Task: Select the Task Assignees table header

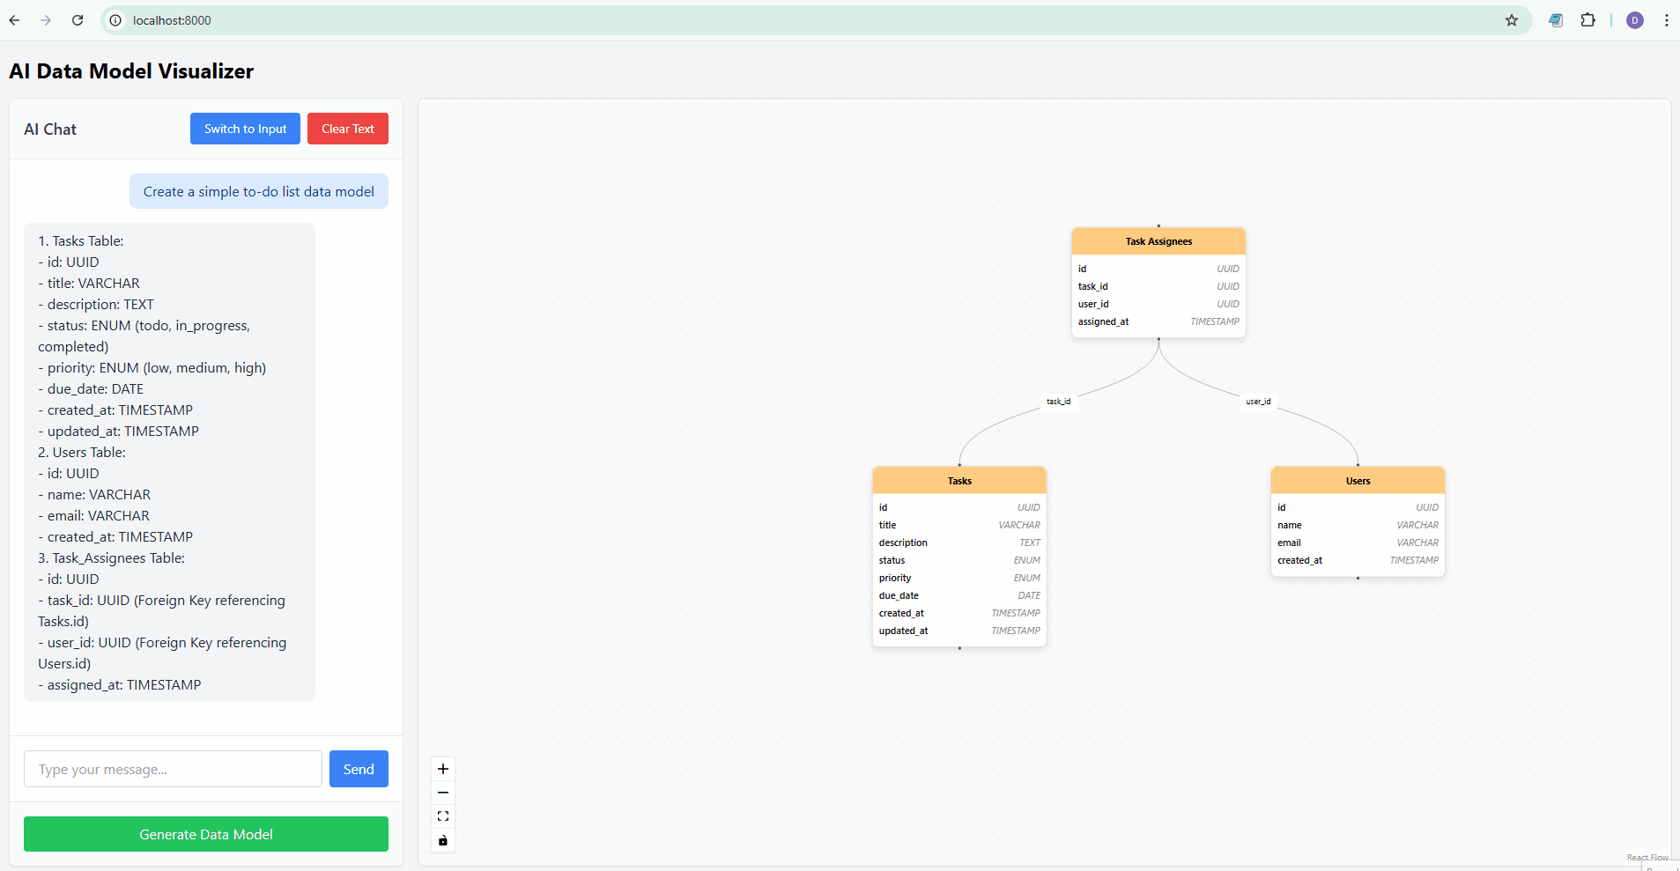Action: (1158, 241)
